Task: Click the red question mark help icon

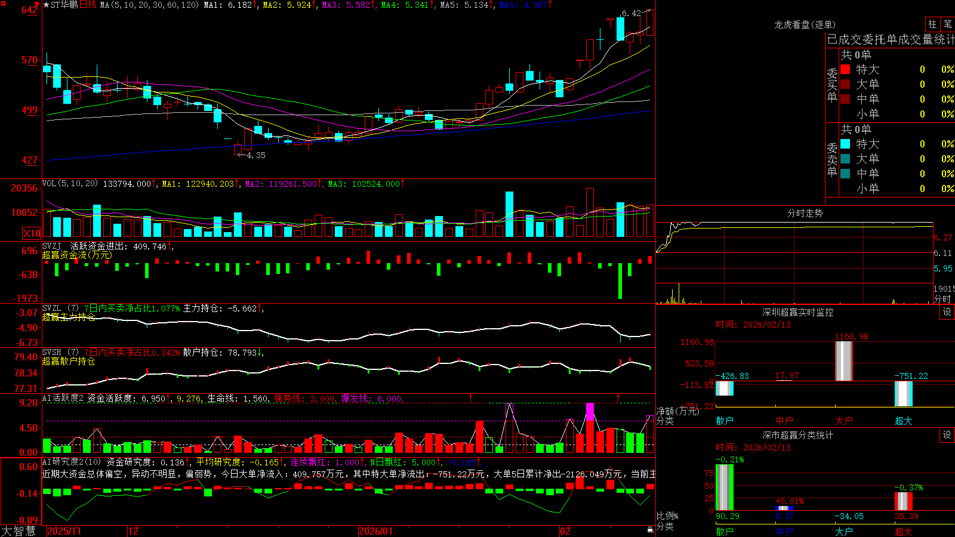Action: (36, 5)
